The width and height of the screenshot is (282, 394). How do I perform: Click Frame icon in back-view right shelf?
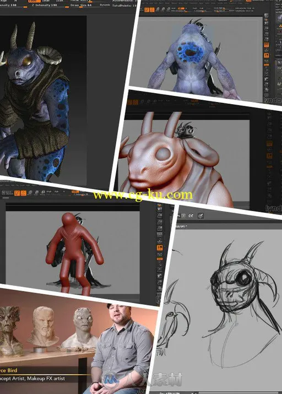click(x=267, y=73)
